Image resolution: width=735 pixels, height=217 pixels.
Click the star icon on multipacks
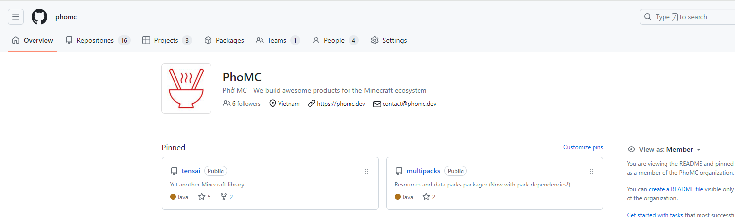(426, 197)
